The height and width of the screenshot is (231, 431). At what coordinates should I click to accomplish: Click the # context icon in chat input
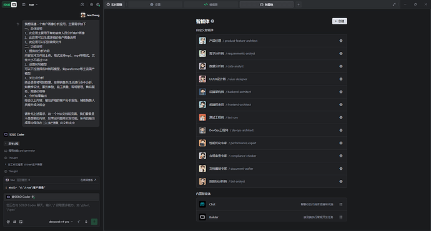pos(14,222)
